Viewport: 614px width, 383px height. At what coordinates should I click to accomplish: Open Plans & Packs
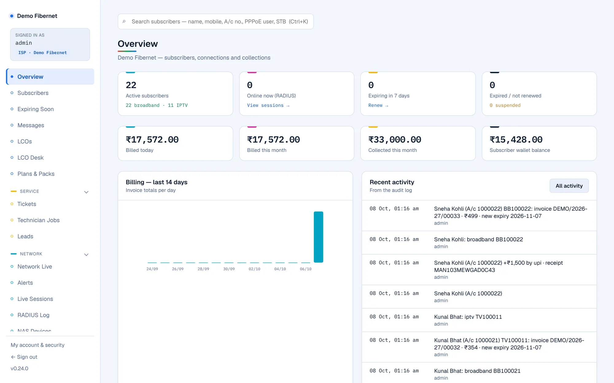pos(50,174)
